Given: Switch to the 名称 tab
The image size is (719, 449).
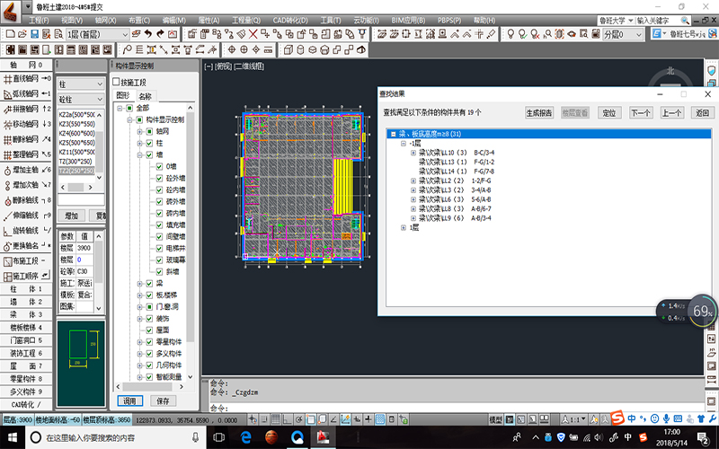Looking at the screenshot, I should [146, 96].
